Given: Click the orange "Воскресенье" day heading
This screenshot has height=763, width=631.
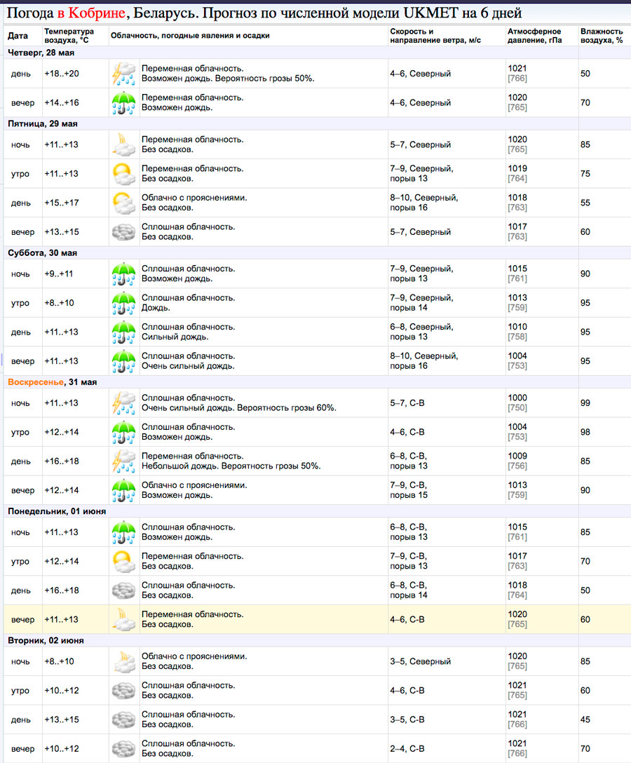Looking at the screenshot, I should [x=36, y=382].
